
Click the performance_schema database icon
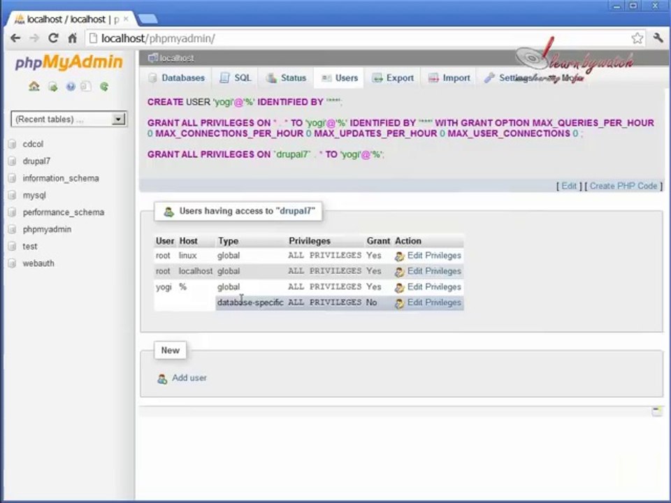click(x=13, y=212)
